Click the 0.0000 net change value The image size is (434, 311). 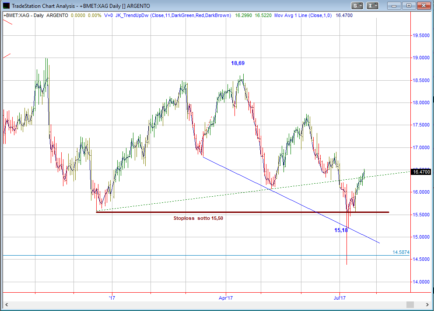pyautogui.click(x=78, y=15)
